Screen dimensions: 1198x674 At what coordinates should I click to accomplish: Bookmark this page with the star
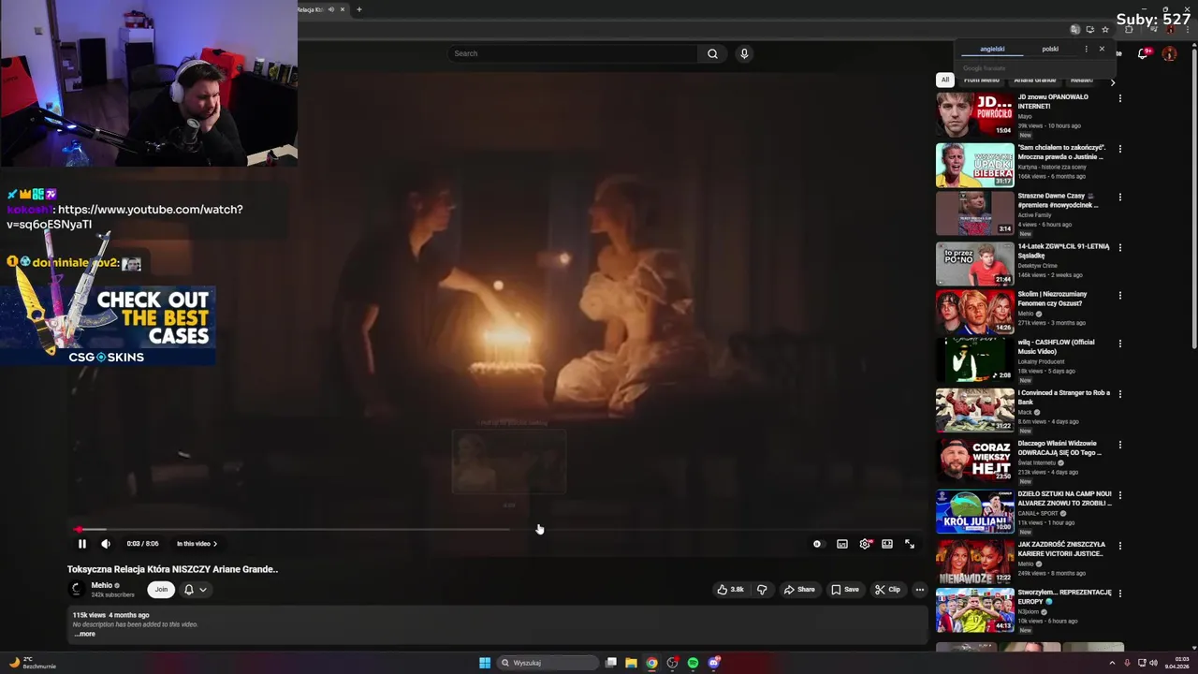1105,29
